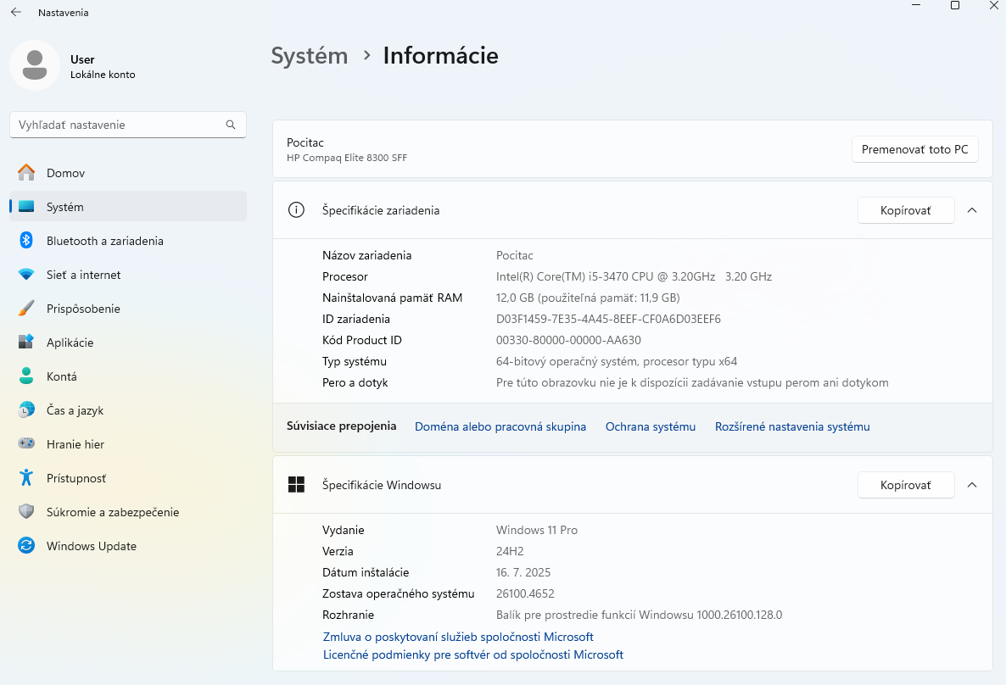Viewport: 1006px width, 685px height.
Task: Select the Typ systému 64-bitový value
Action: click(x=617, y=361)
